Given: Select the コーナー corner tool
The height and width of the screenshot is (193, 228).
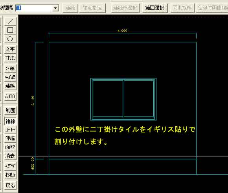Looking at the screenshot, I should (x=10, y=129).
